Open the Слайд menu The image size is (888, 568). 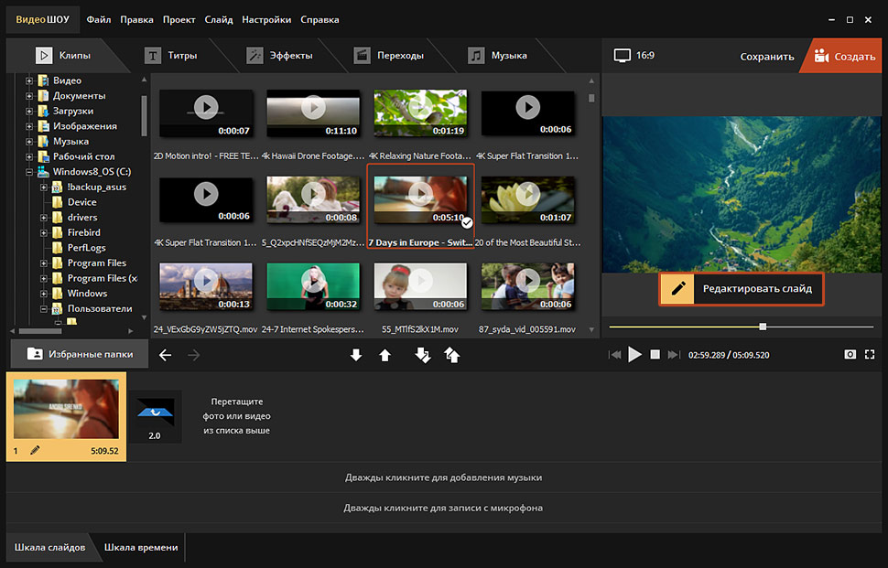(x=219, y=20)
